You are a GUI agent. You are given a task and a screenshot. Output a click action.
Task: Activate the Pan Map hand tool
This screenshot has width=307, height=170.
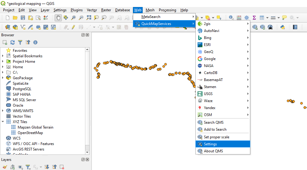pyautogui.click(x=58, y=18)
